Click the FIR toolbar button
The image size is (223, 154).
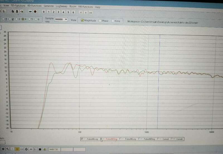tap(91, 13)
